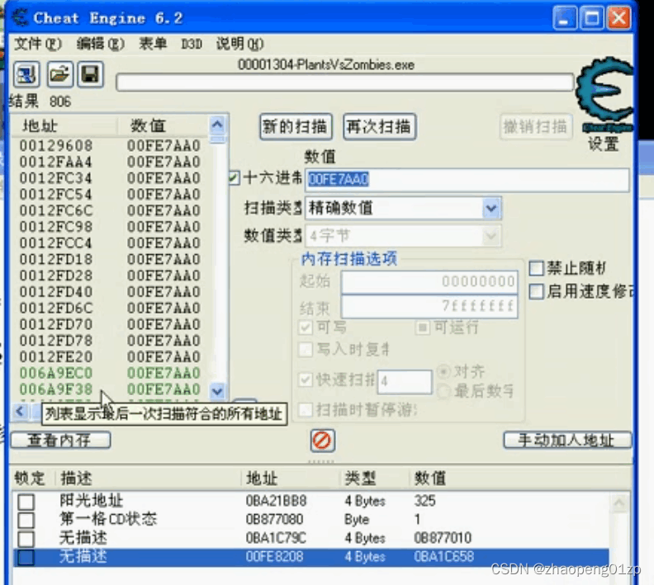Open the 编辑 menu
Viewport: 654px width, 585px height.
100,44
